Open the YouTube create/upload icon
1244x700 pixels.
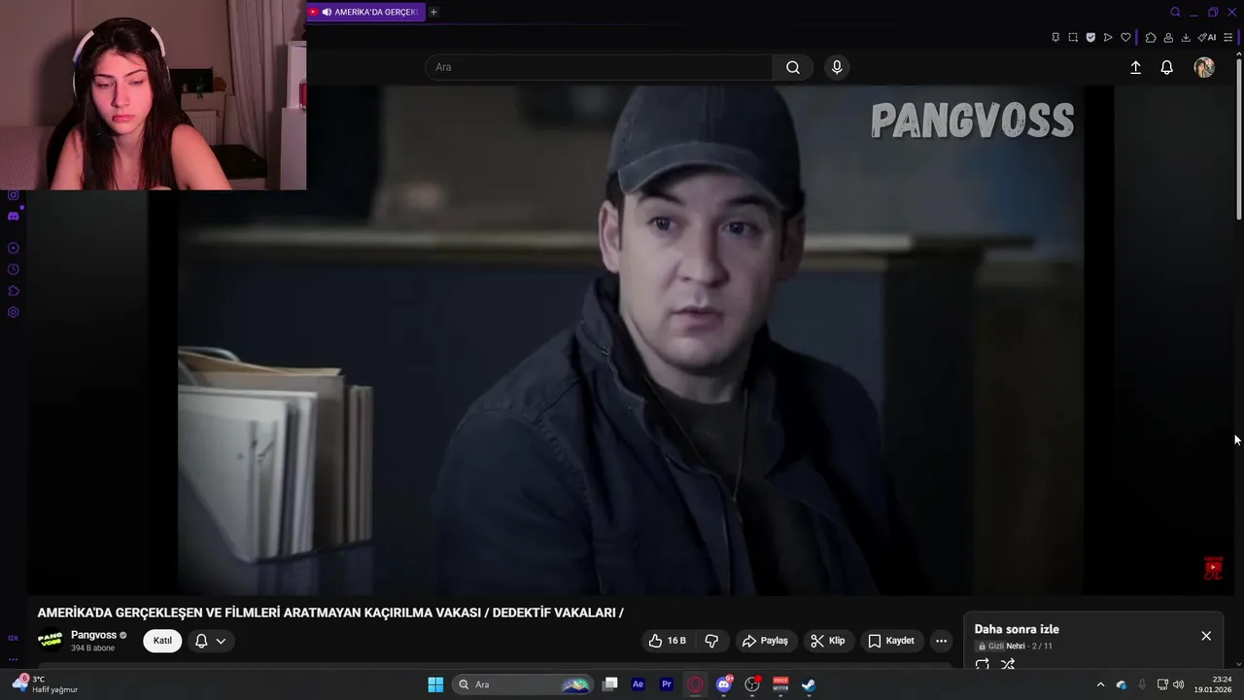point(1135,67)
